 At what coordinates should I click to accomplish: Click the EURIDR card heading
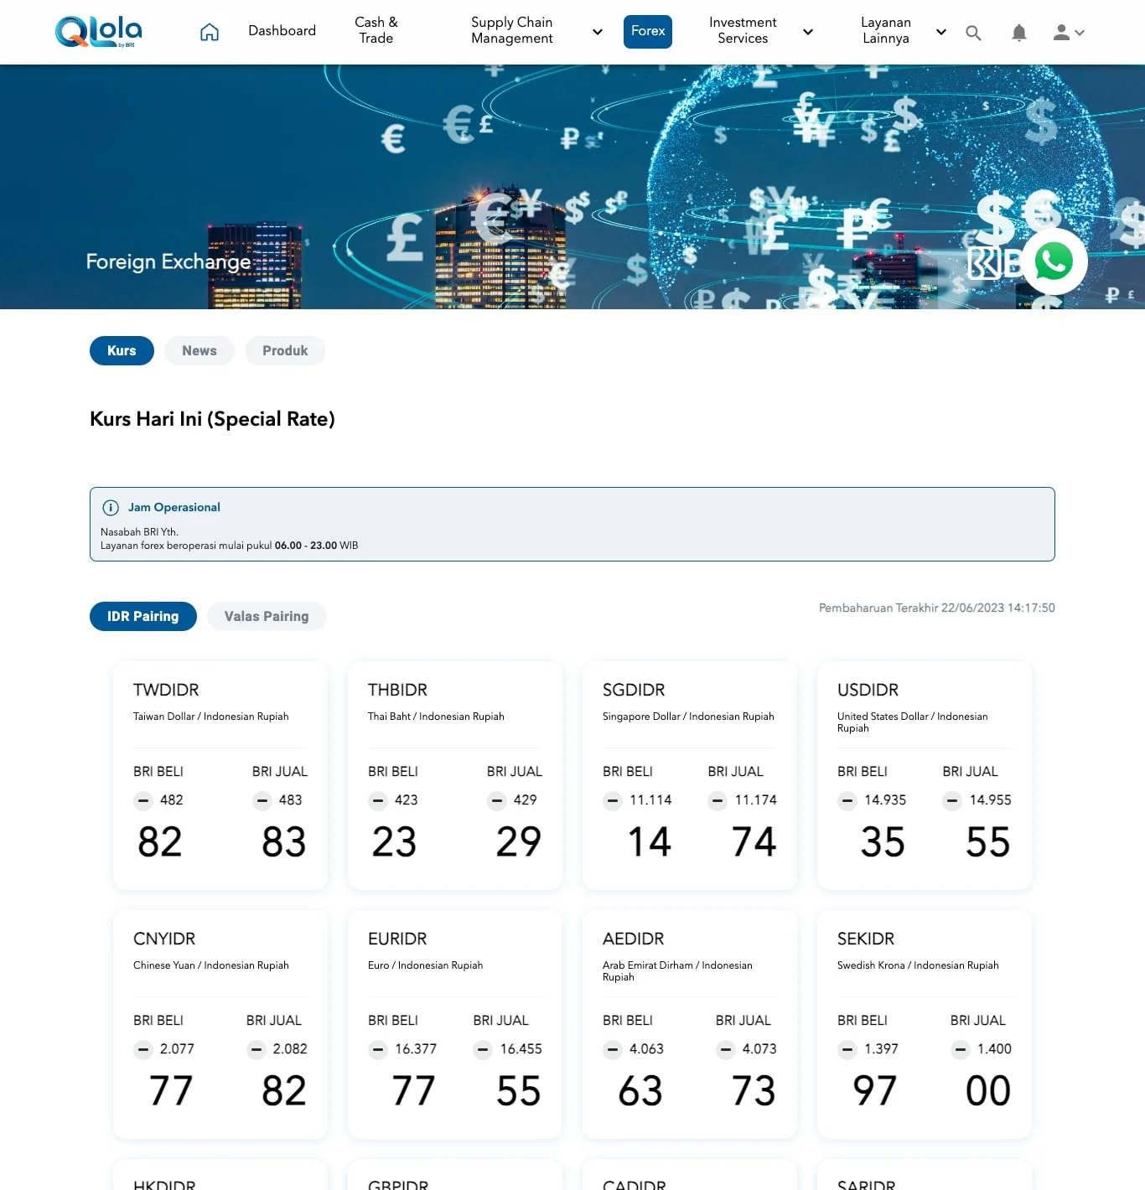click(397, 939)
